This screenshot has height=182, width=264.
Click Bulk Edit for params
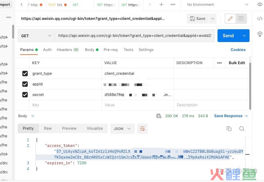(x=237, y=63)
